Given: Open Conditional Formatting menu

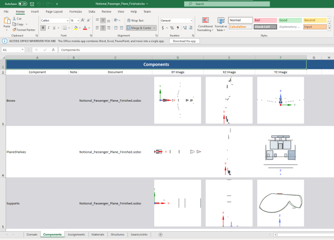Looking at the screenshot, I should click(205, 24).
